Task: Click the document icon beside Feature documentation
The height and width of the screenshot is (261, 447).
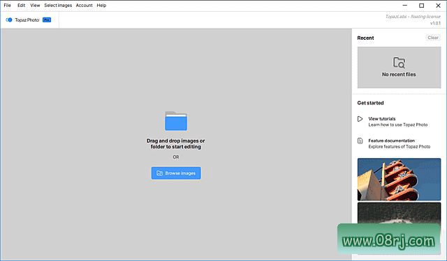Action: point(360,141)
